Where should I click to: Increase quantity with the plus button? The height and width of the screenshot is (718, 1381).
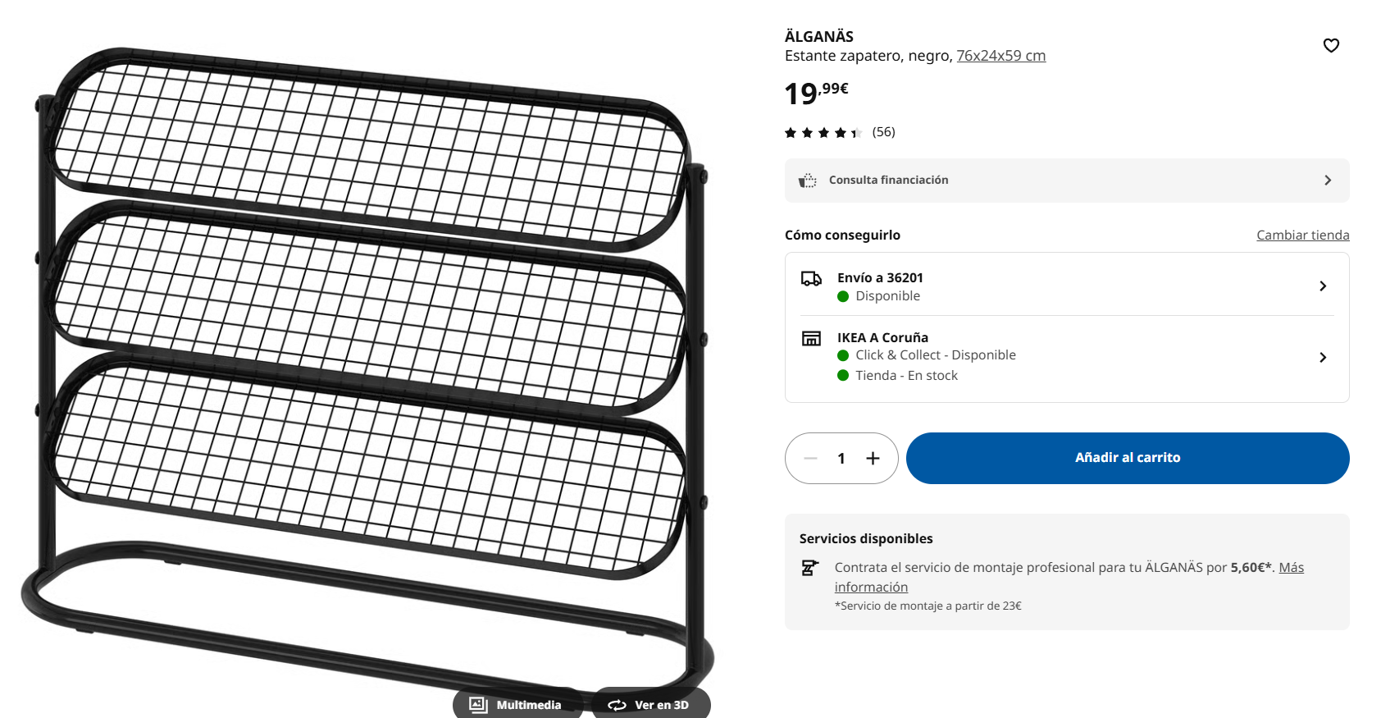pos(873,459)
